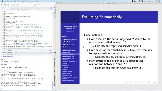162x91 pixels.
Task: Click the clock showing Tue 11:38 AM
Action: 151,1
